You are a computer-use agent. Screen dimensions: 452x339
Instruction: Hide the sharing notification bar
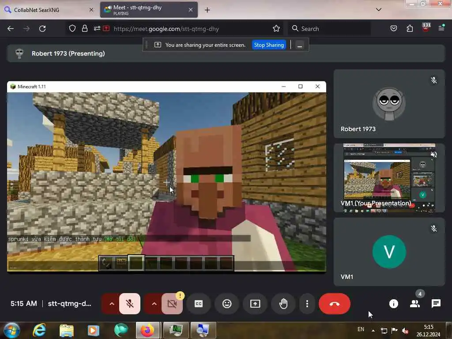(300, 45)
